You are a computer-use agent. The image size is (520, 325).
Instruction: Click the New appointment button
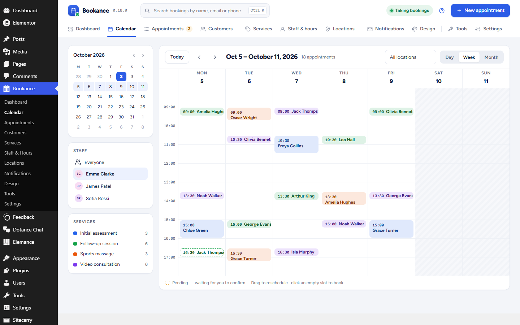coord(480,10)
